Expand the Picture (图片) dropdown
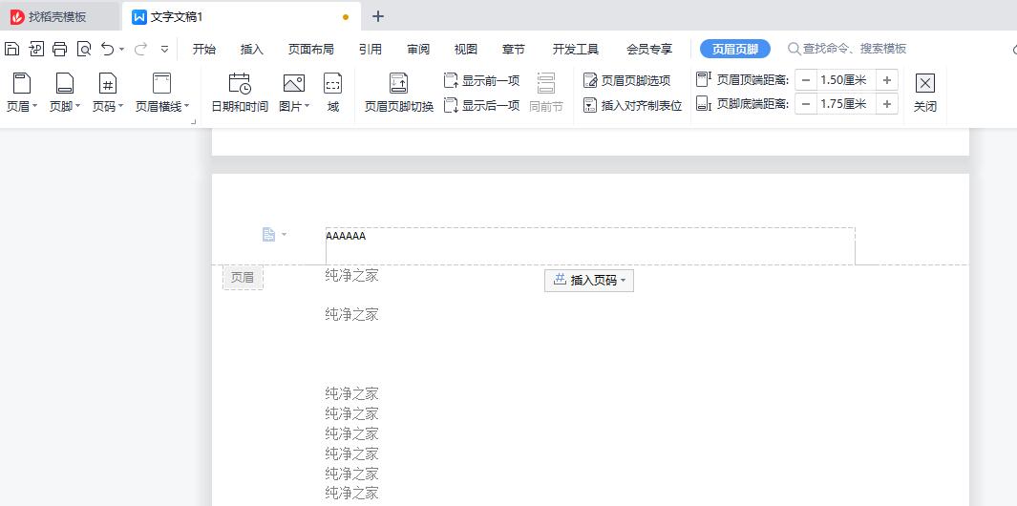The height and width of the screenshot is (506, 1017). pyautogui.click(x=294, y=107)
